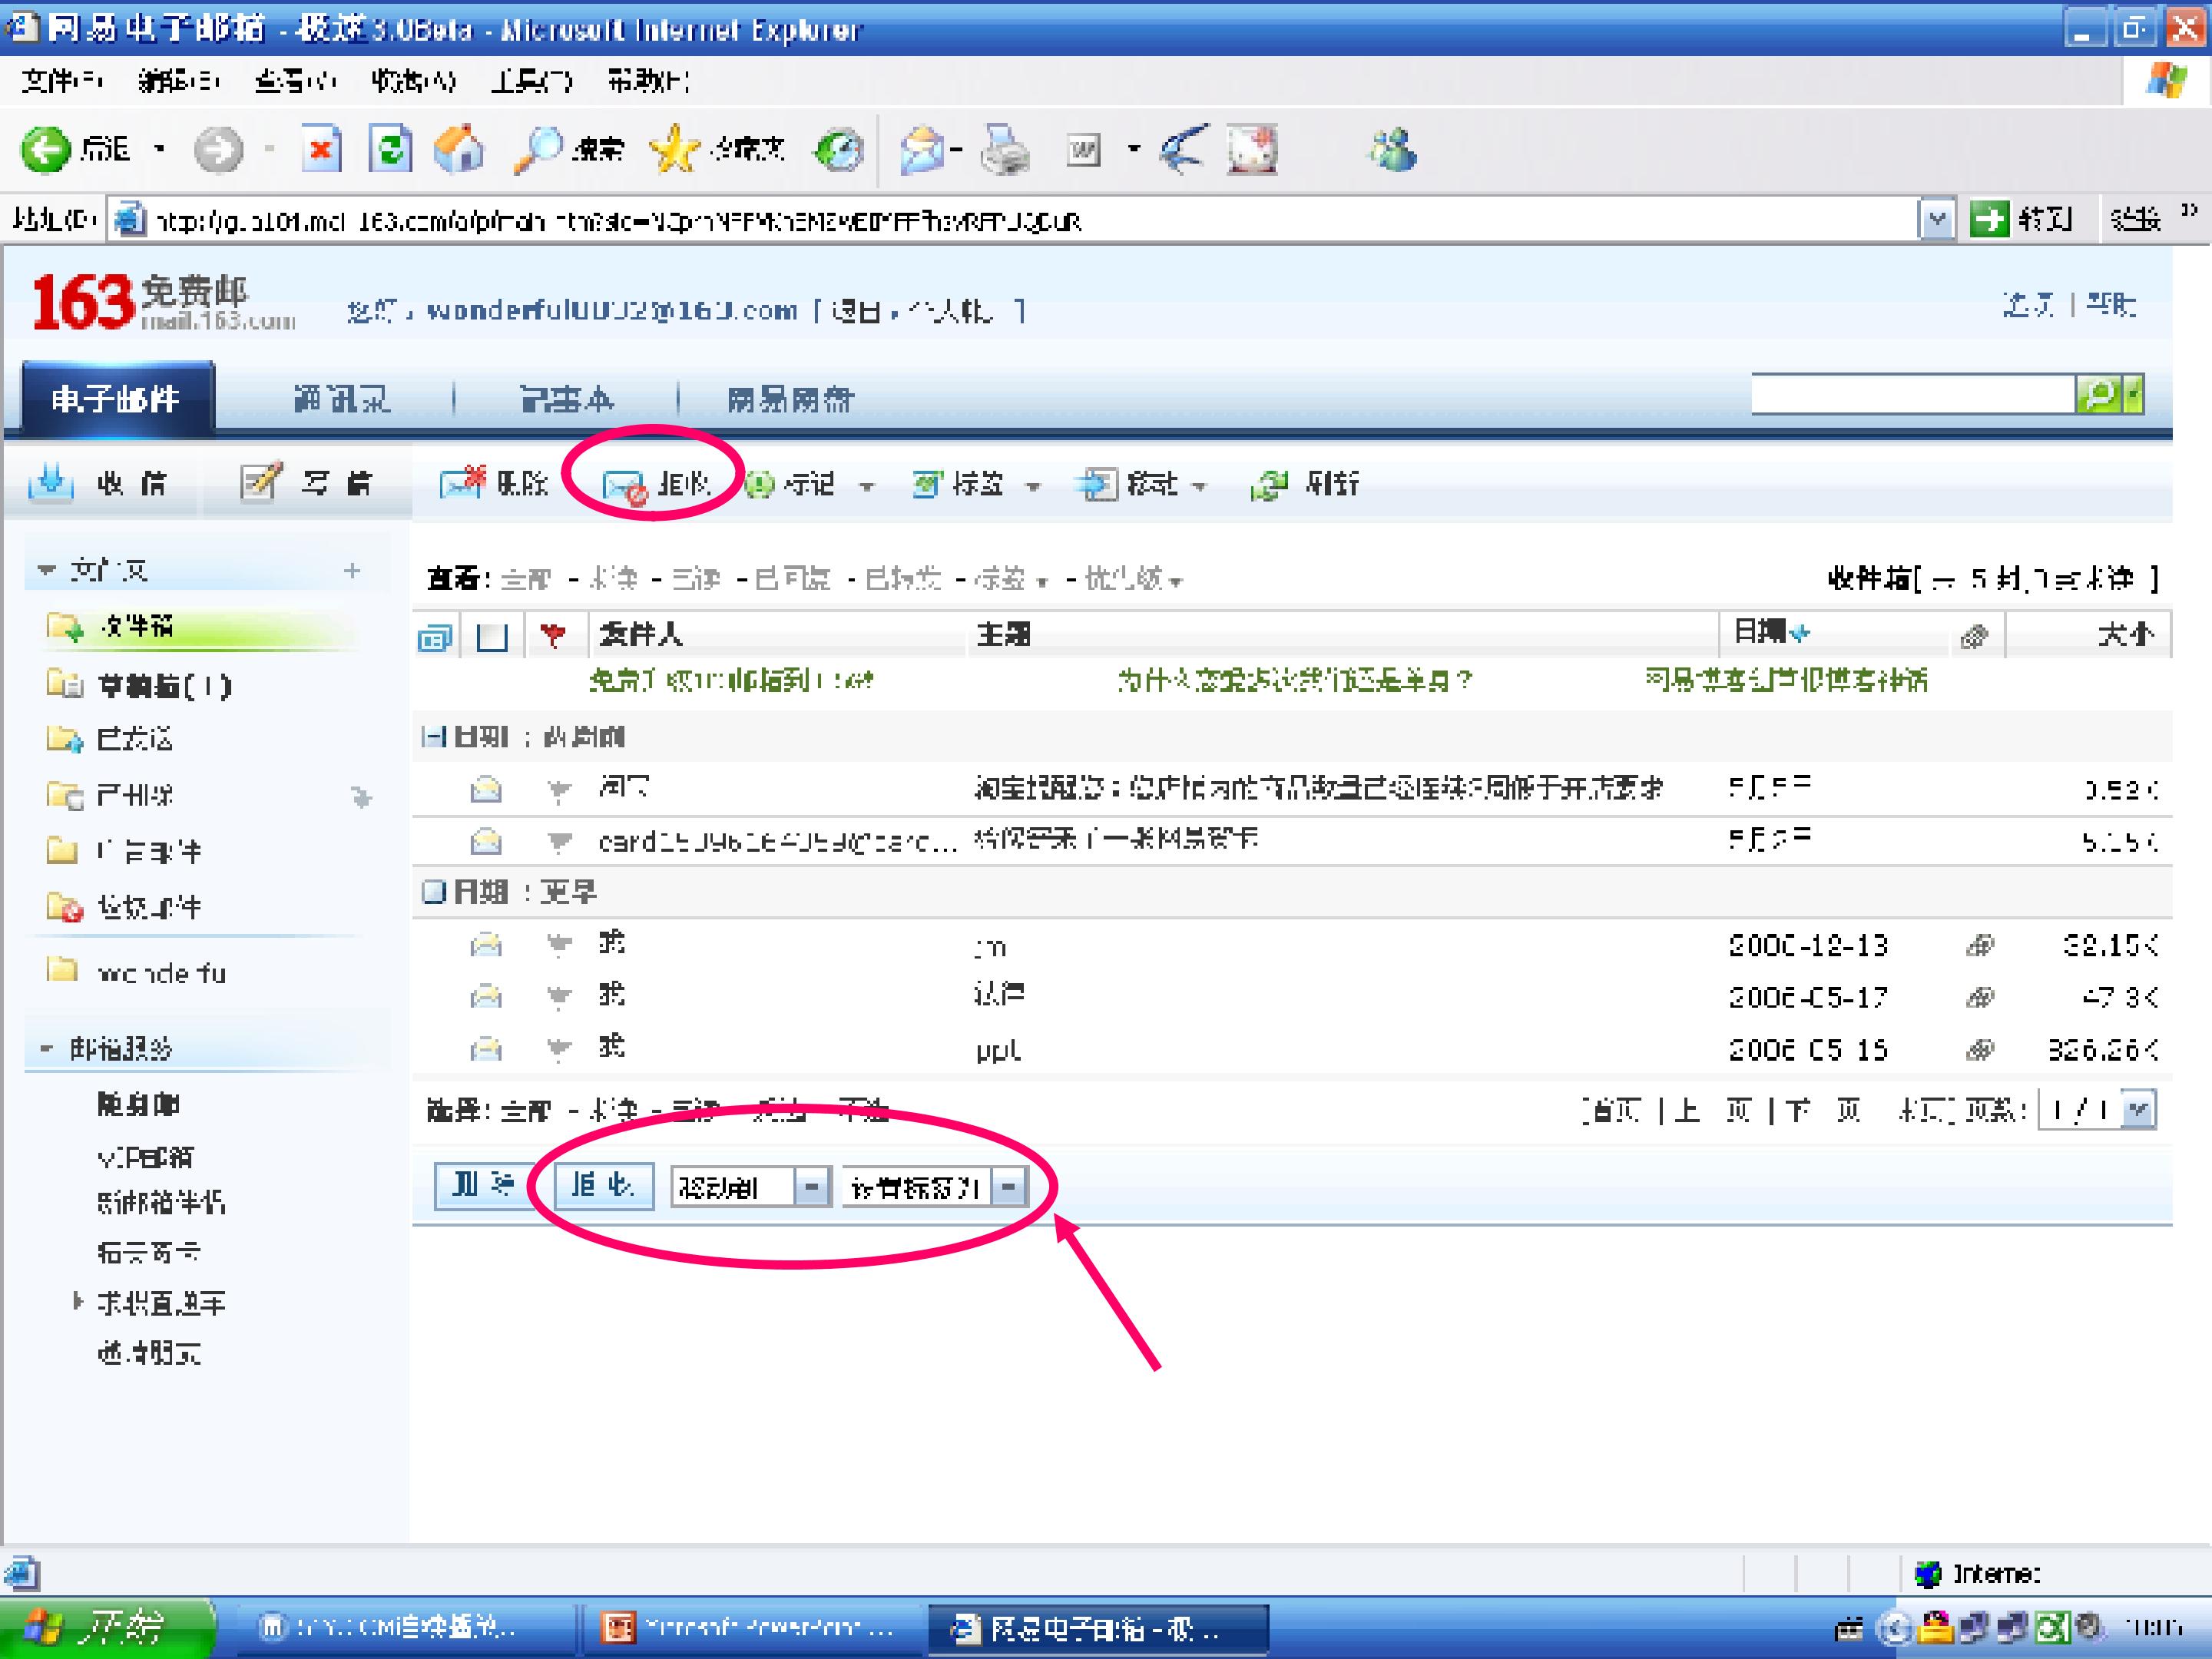Click IE Stop loading icon
This screenshot has height=1659, width=2212.
pyautogui.click(x=321, y=150)
